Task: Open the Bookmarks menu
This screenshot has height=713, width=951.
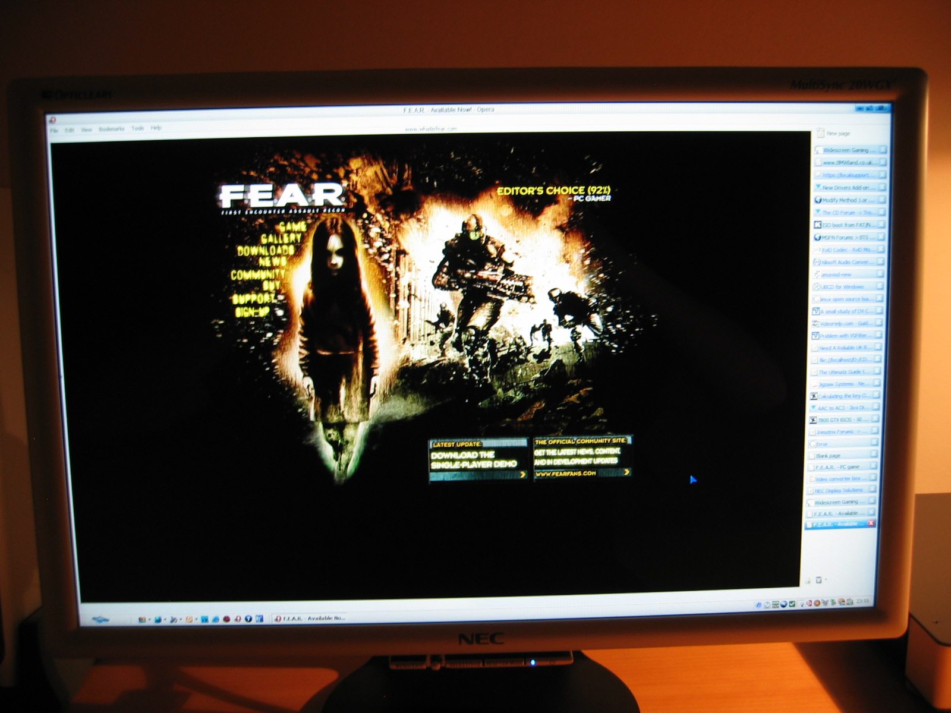Action: pyautogui.click(x=112, y=129)
